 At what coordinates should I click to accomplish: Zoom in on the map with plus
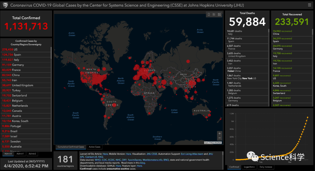[220, 133]
